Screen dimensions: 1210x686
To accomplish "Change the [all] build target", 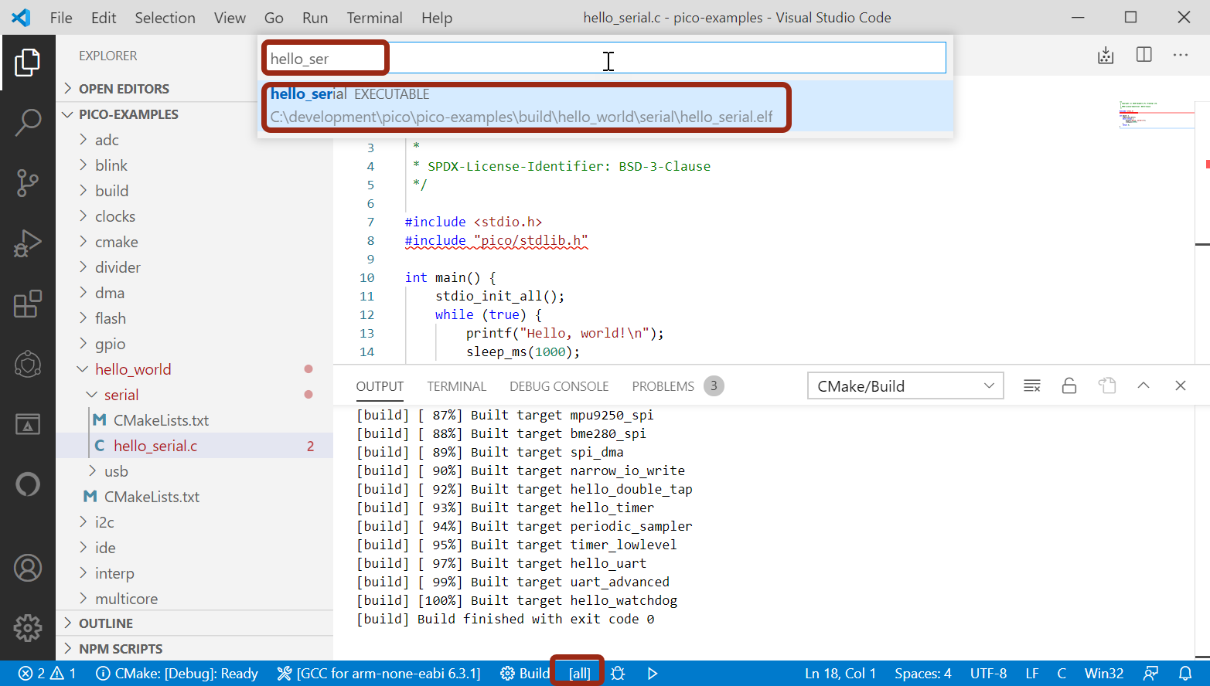I will point(580,674).
